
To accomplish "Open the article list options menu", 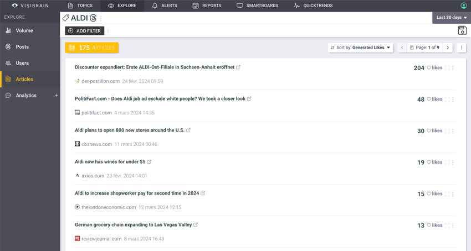I will (x=462, y=48).
